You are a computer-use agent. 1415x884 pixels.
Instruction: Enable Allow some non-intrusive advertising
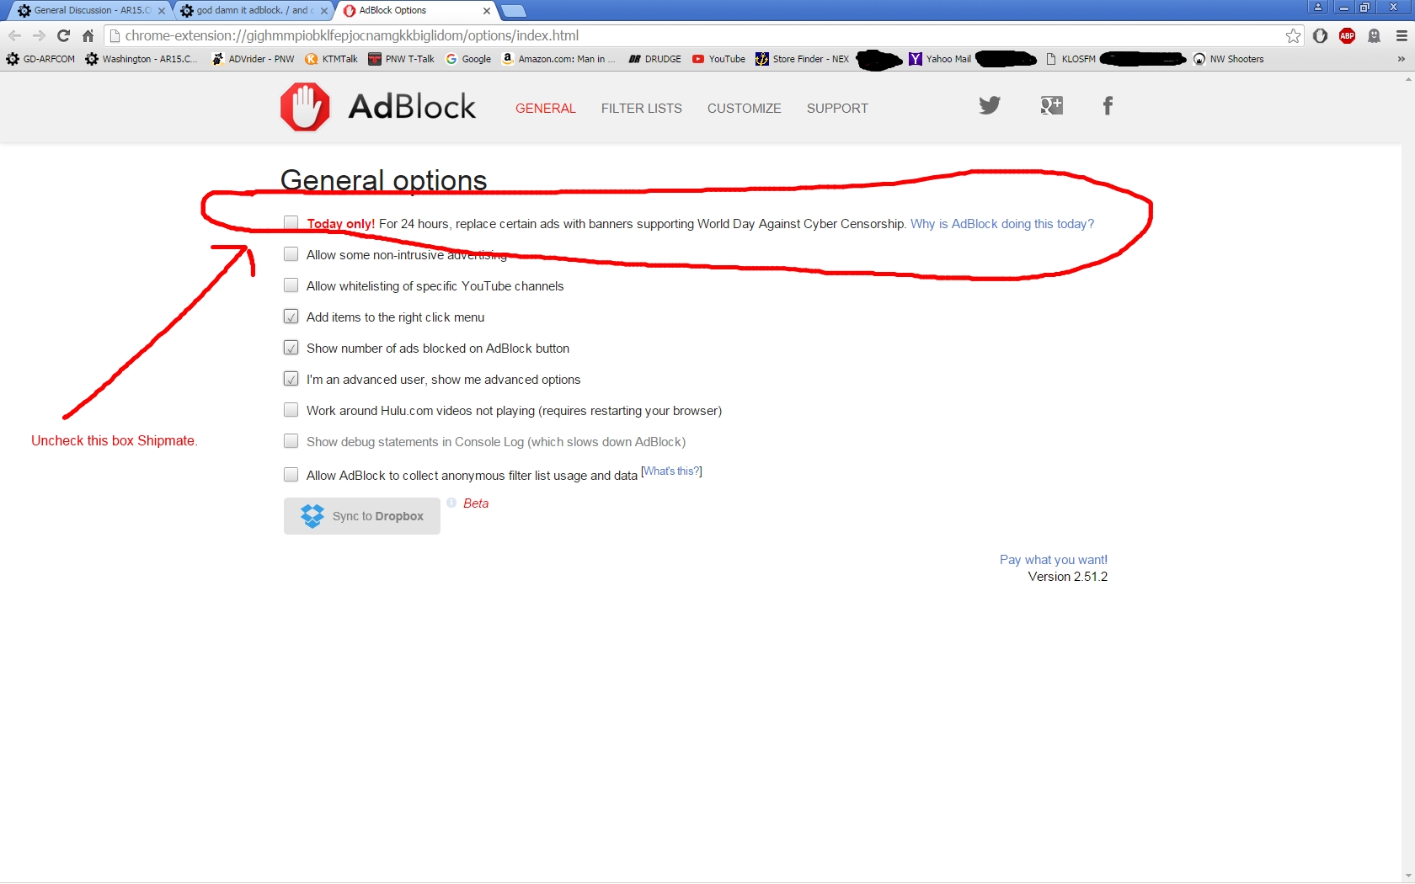291,254
